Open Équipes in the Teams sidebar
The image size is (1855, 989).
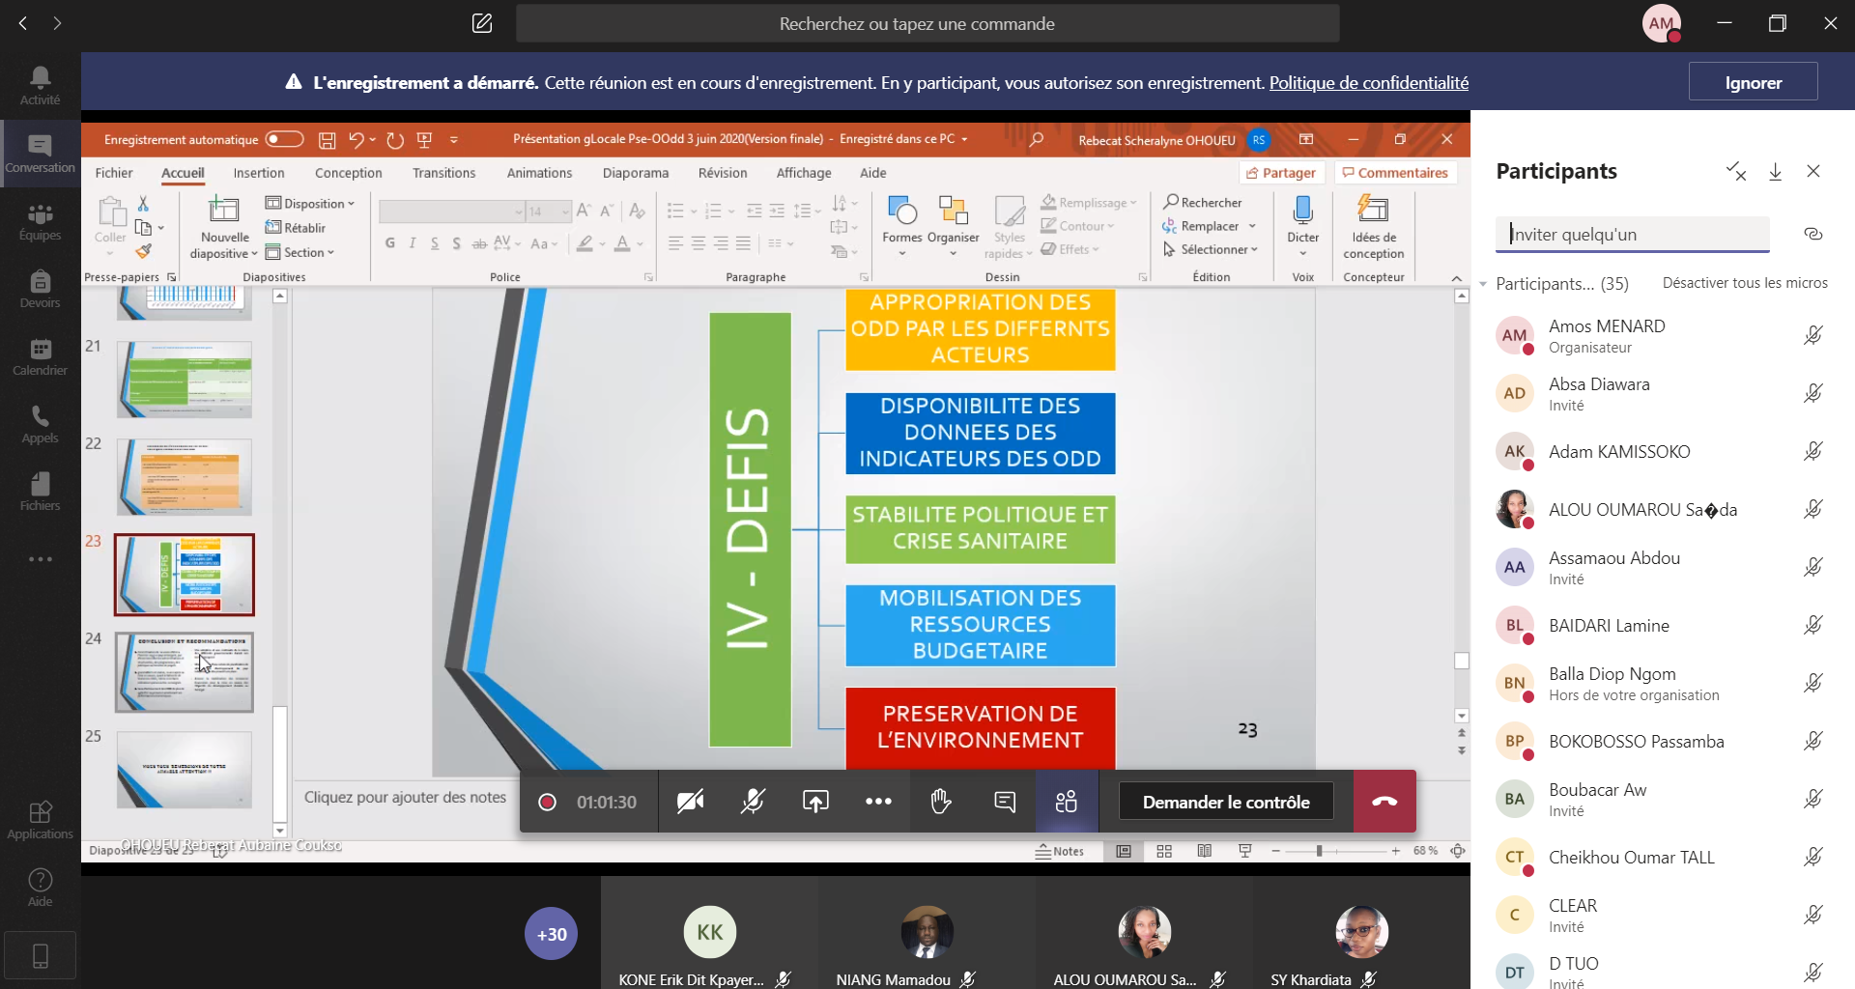pos(40,221)
